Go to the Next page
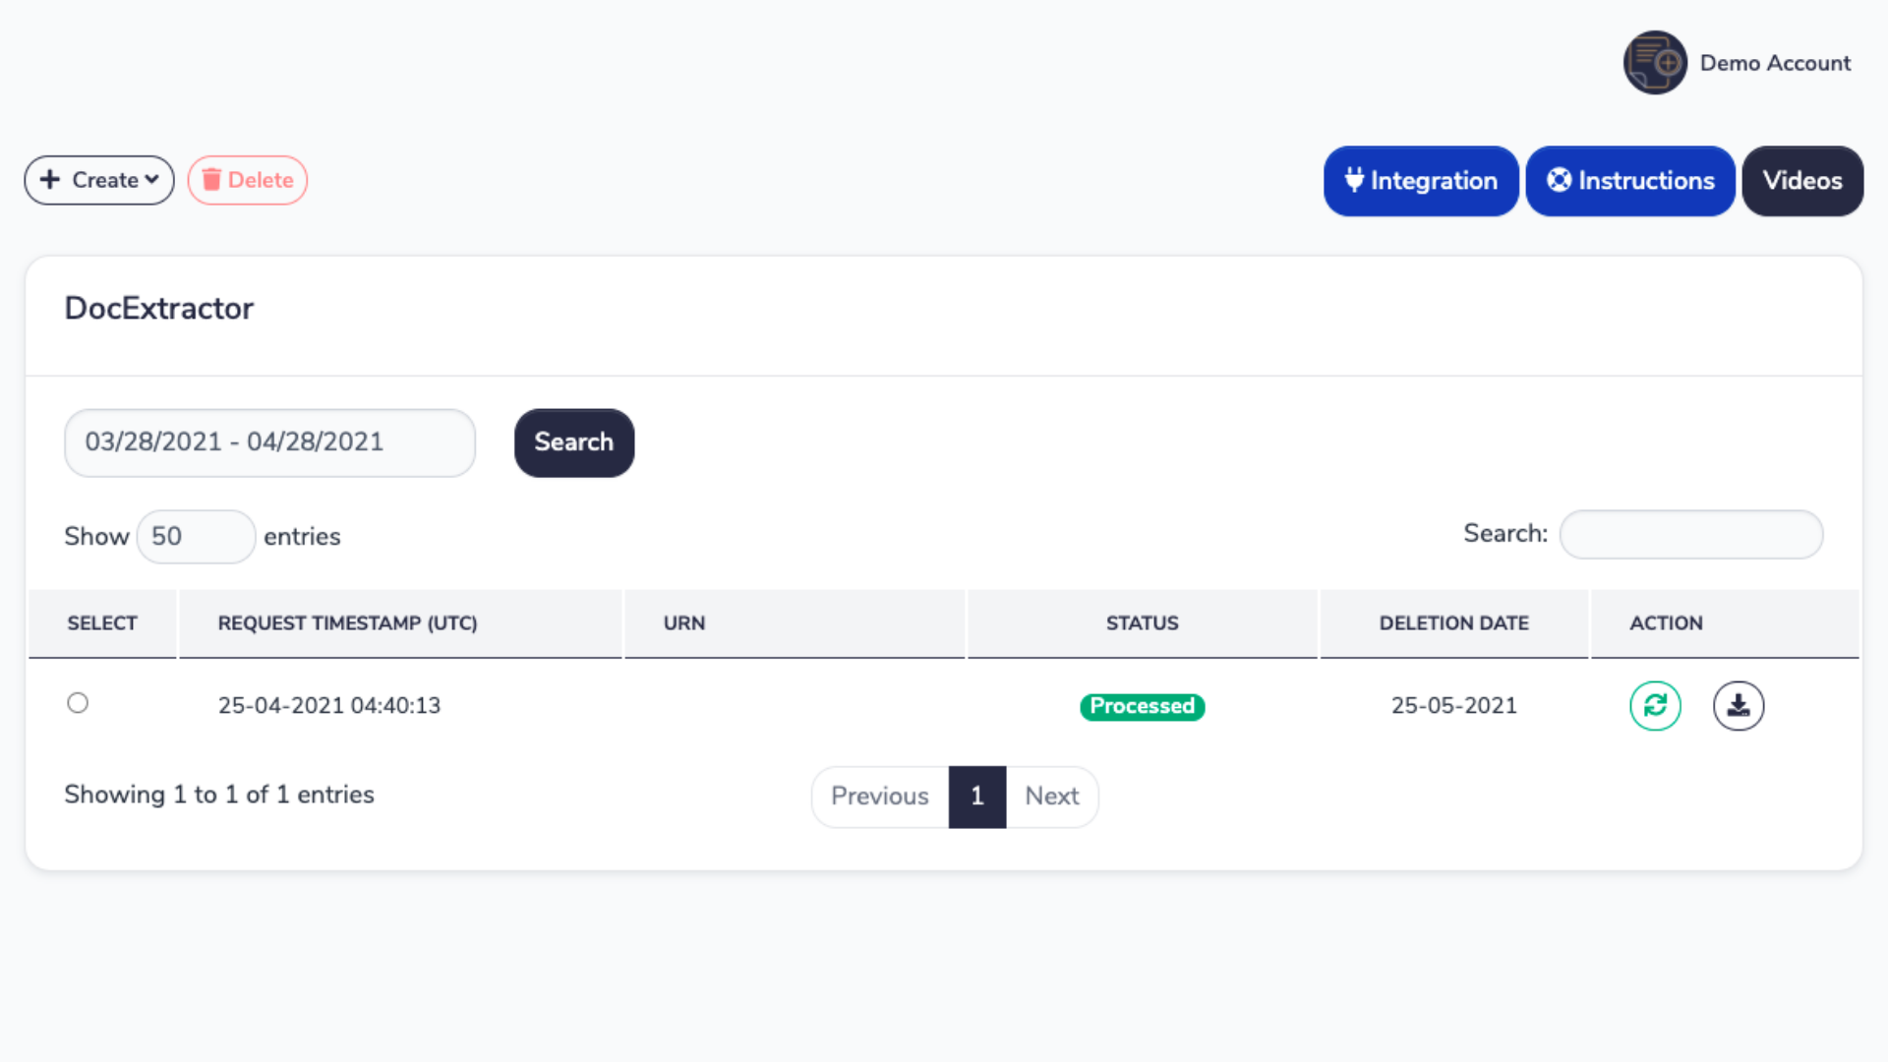This screenshot has width=1888, height=1062. pos(1051,796)
